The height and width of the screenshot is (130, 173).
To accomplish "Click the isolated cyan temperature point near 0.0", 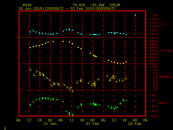I will 135,15.
